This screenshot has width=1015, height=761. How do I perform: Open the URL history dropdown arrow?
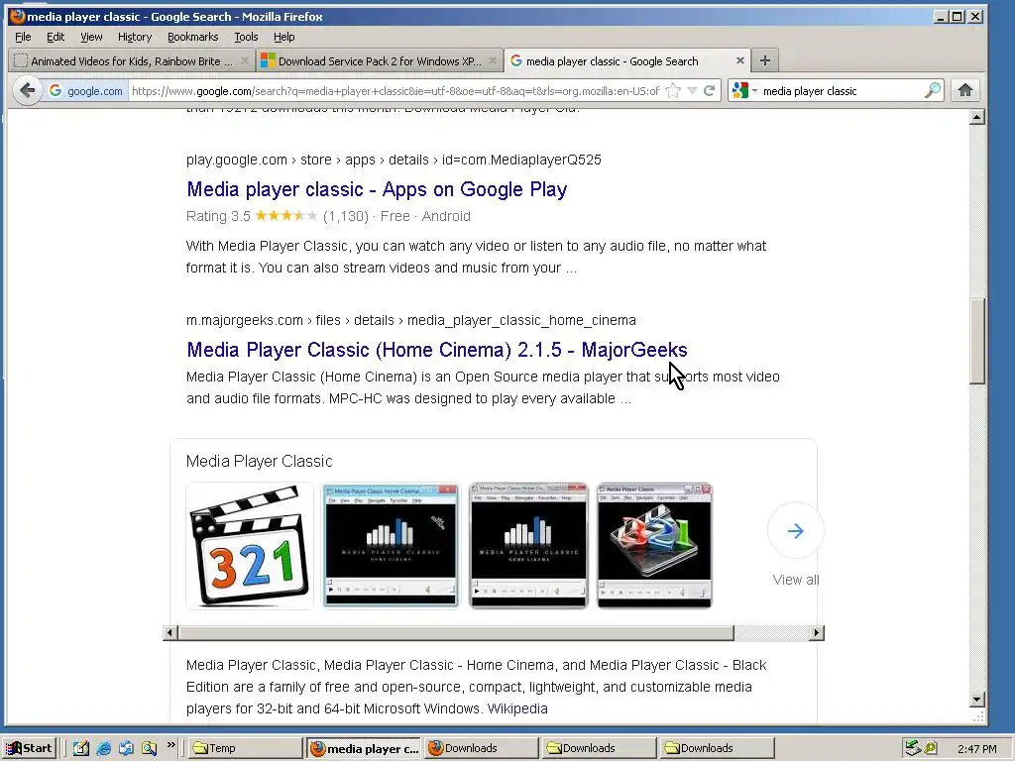coord(692,90)
